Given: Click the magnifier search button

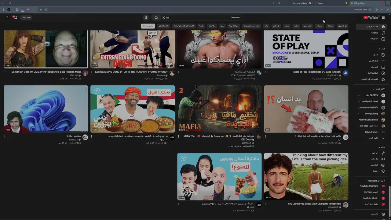Looking at the screenshot, I should point(156,17).
